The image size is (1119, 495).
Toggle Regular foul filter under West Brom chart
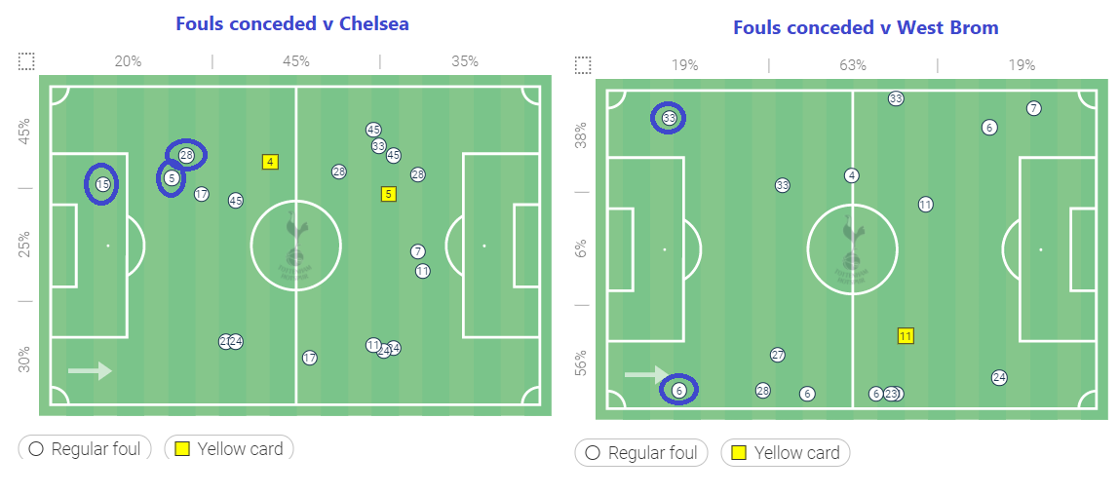tap(640, 453)
